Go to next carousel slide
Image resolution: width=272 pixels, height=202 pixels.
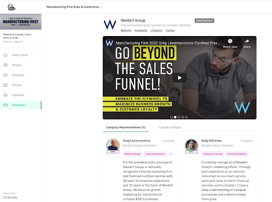[250, 78]
